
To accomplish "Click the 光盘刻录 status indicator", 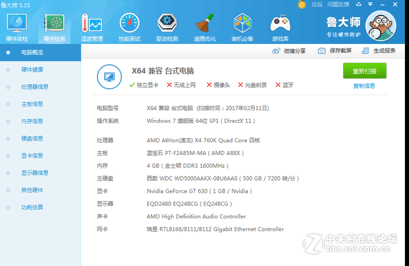I will tap(253, 85).
